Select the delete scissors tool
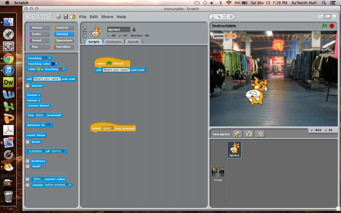 click(219, 17)
